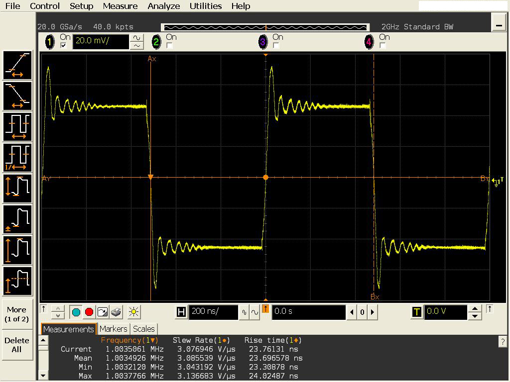Move horizontal position right with arrow
Screen dimensions: 510x382
(x=373, y=312)
